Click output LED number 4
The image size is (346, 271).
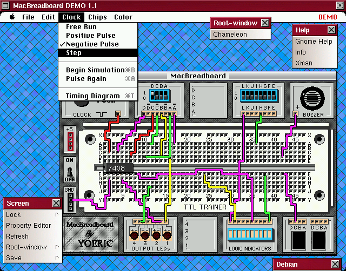(134, 235)
